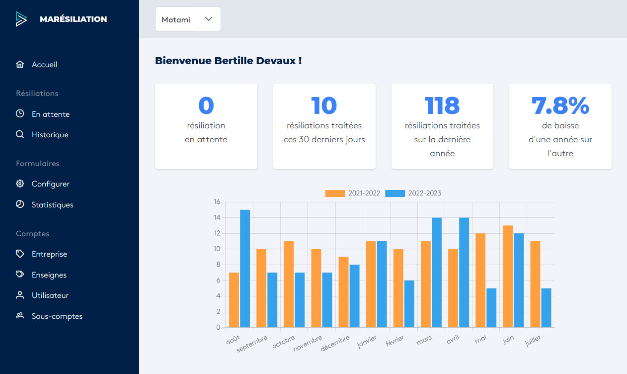Go to the Statistiques menu entry

tap(52, 205)
